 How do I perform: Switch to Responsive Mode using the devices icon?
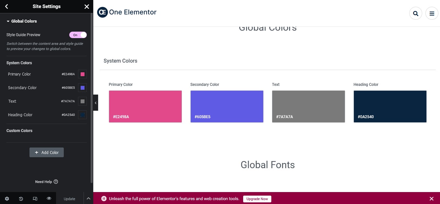click(x=35, y=199)
